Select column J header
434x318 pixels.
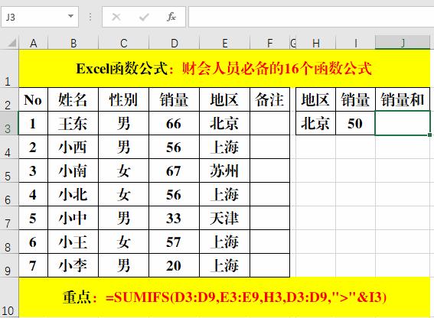pyautogui.click(x=403, y=43)
